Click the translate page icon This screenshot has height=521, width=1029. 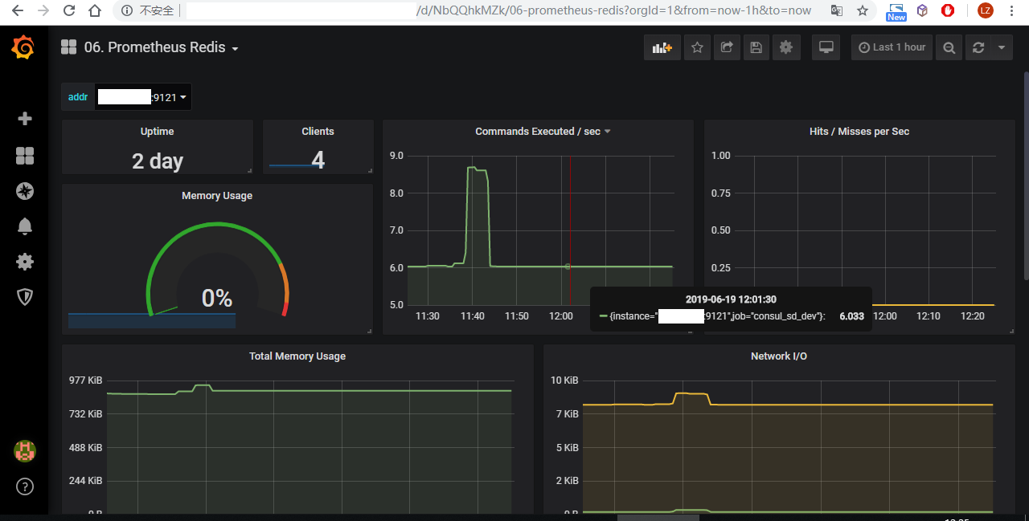click(x=837, y=10)
